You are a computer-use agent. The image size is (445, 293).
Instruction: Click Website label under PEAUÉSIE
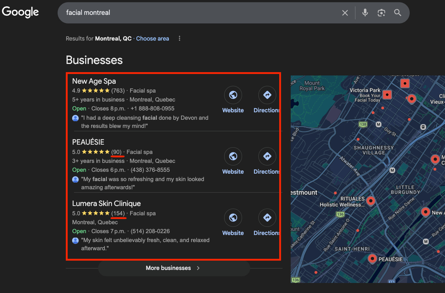pyautogui.click(x=233, y=171)
